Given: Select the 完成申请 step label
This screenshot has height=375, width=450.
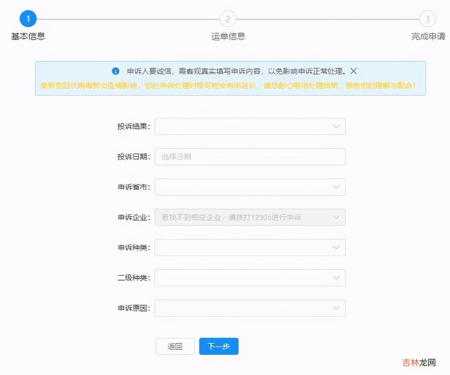Looking at the screenshot, I should click(428, 36).
